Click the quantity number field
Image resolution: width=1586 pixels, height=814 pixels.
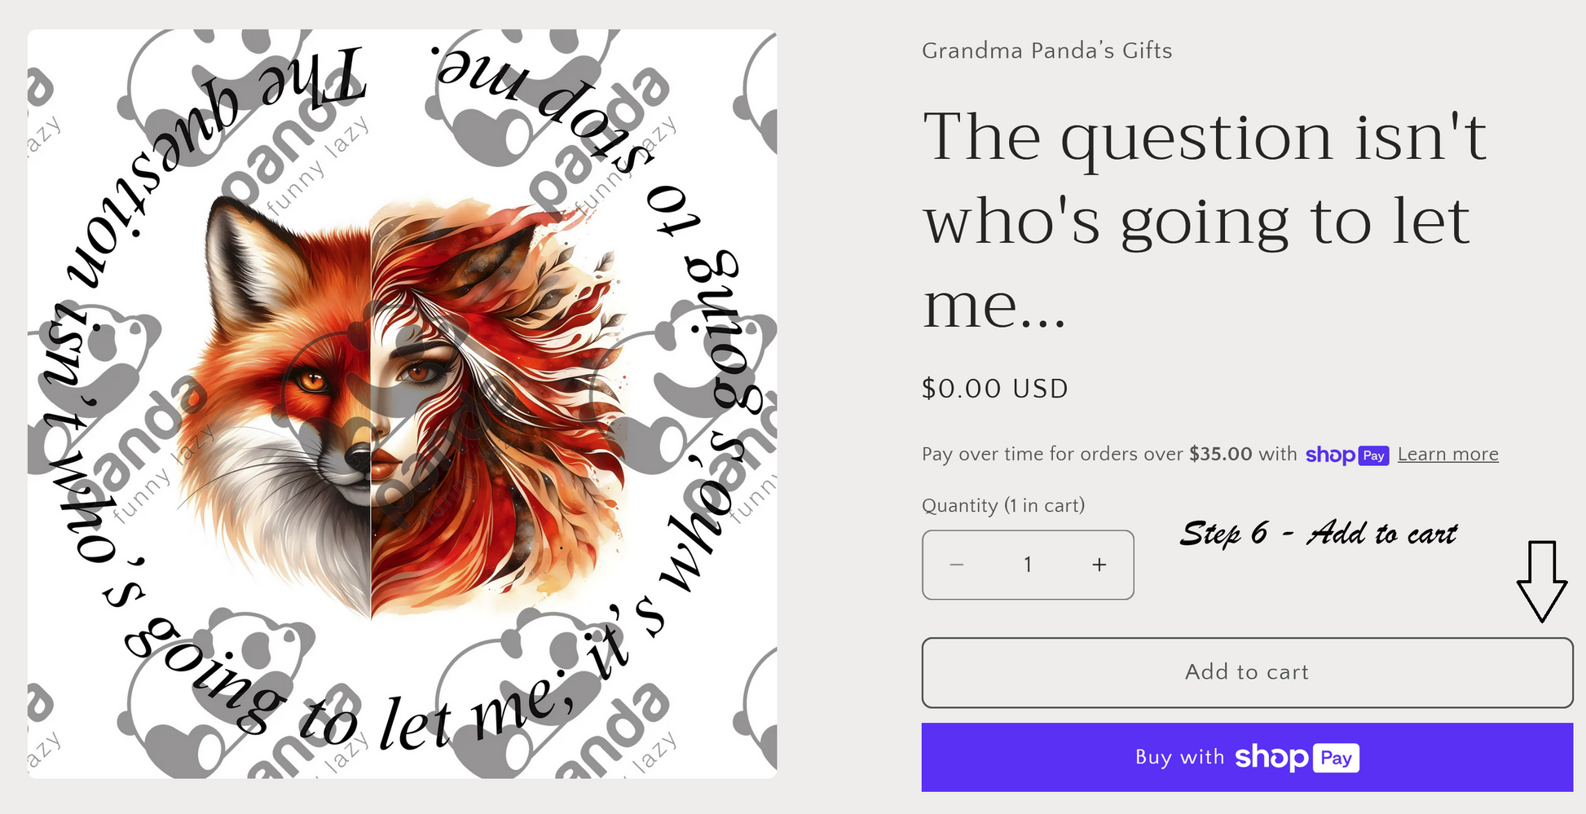pos(1028,565)
